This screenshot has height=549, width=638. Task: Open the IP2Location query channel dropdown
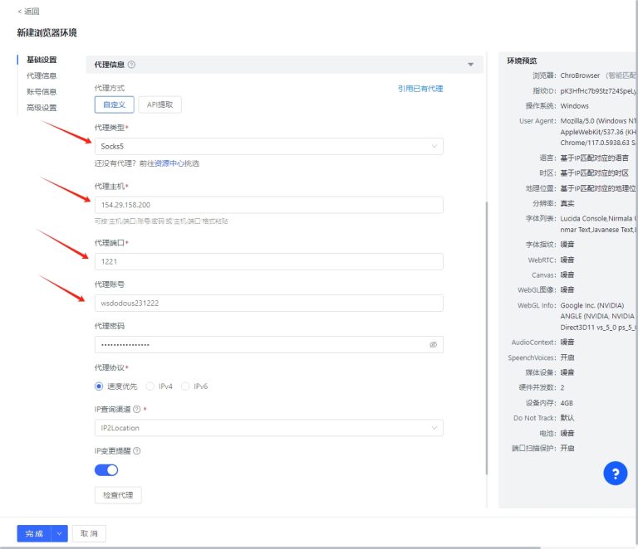[x=268, y=428]
